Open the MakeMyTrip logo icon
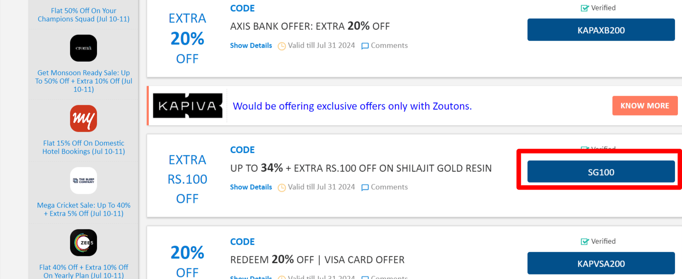The width and height of the screenshot is (682, 279). [x=83, y=118]
